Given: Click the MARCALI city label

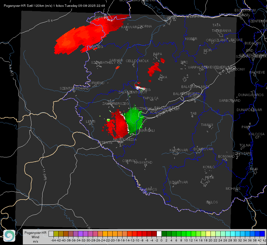Looking at the screenshot, I should 147,130.
